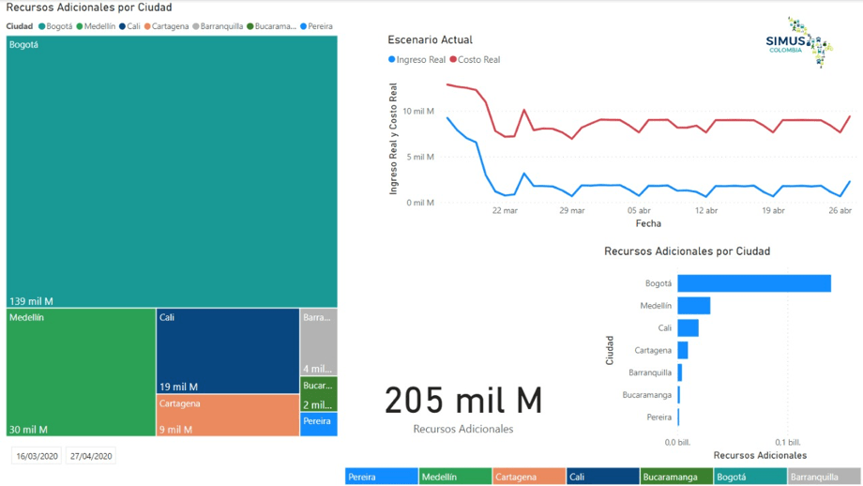Click the Medellín legend entry
This screenshot has height=486, width=863.
(x=96, y=26)
